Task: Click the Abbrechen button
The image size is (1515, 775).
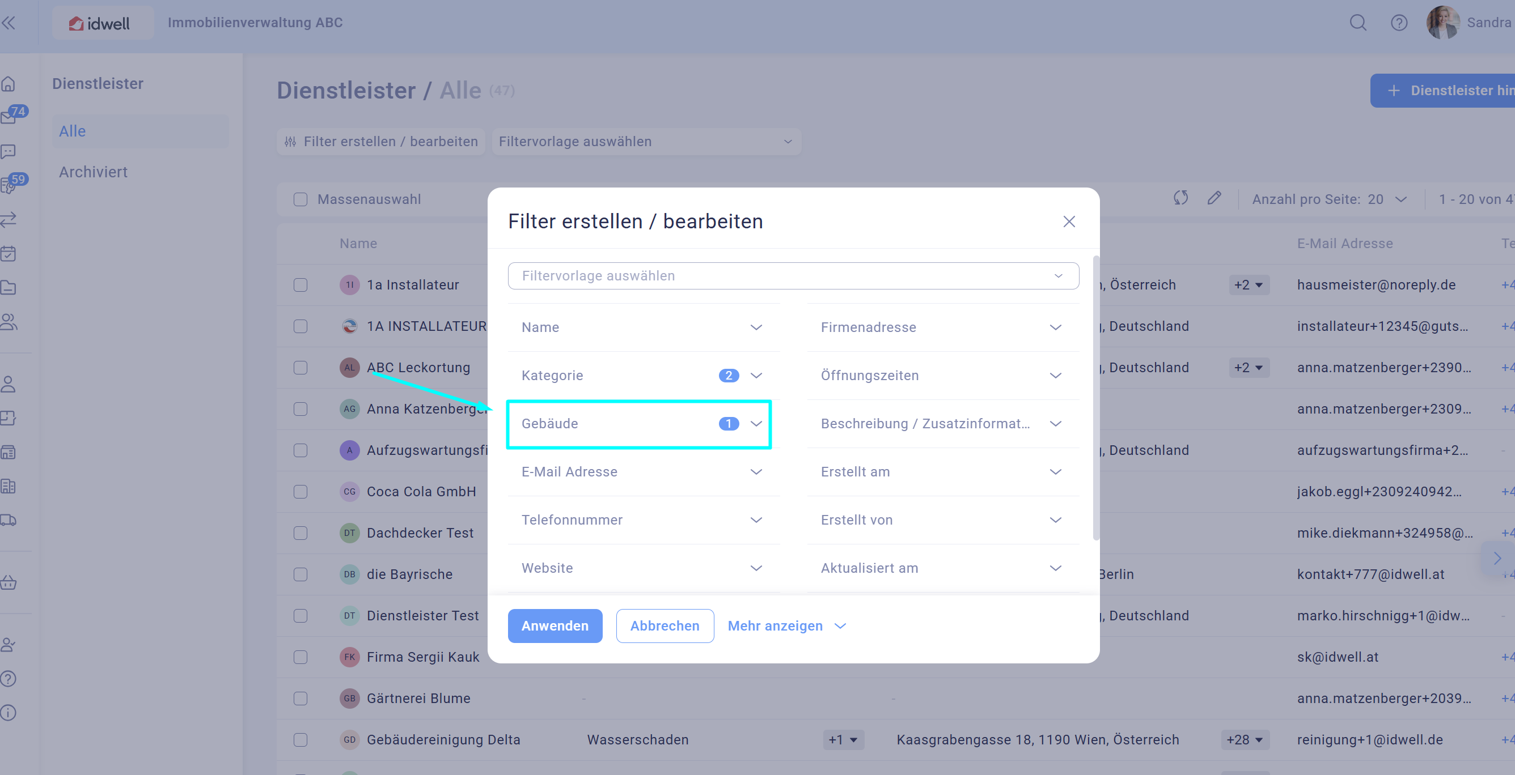Action: [x=665, y=626]
